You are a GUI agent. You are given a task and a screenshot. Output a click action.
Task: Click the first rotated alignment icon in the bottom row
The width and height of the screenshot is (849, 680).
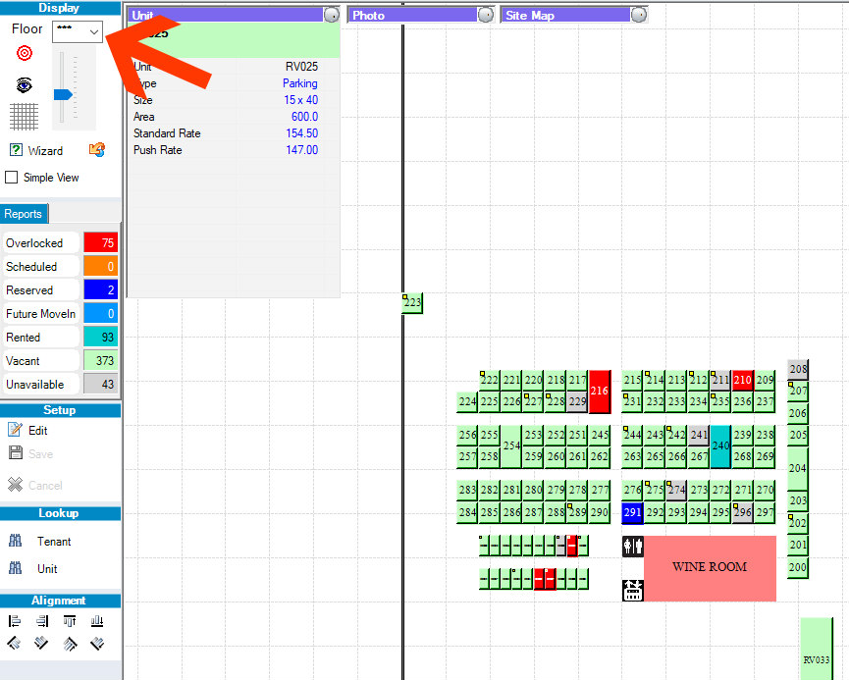pos(15,643)
